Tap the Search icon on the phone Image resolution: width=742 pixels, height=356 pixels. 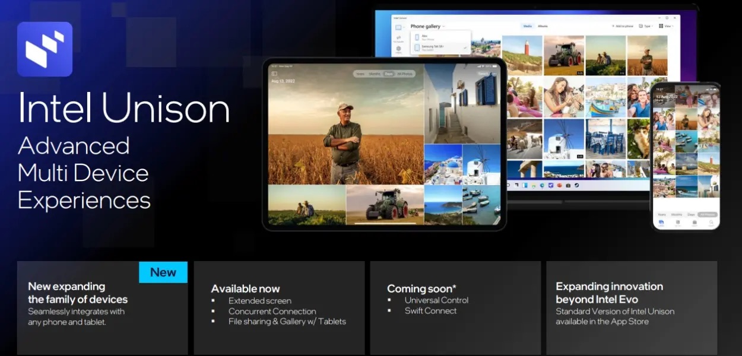pyautogui.click(x=711, y=224)
